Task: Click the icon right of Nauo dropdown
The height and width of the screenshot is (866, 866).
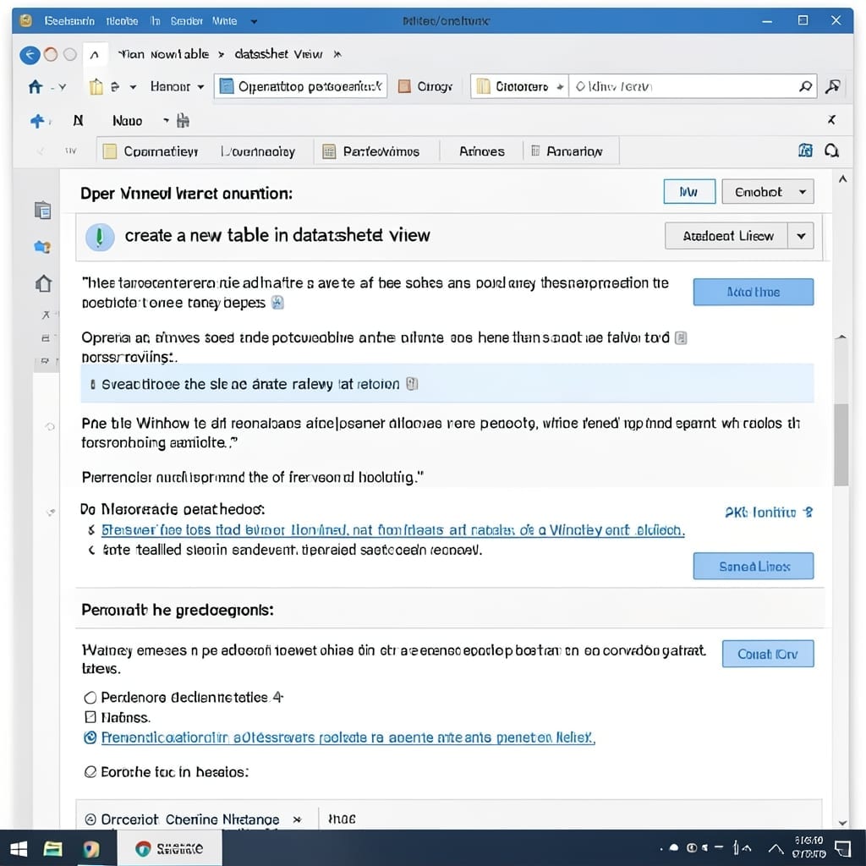Action: click(x=183, y=120)
